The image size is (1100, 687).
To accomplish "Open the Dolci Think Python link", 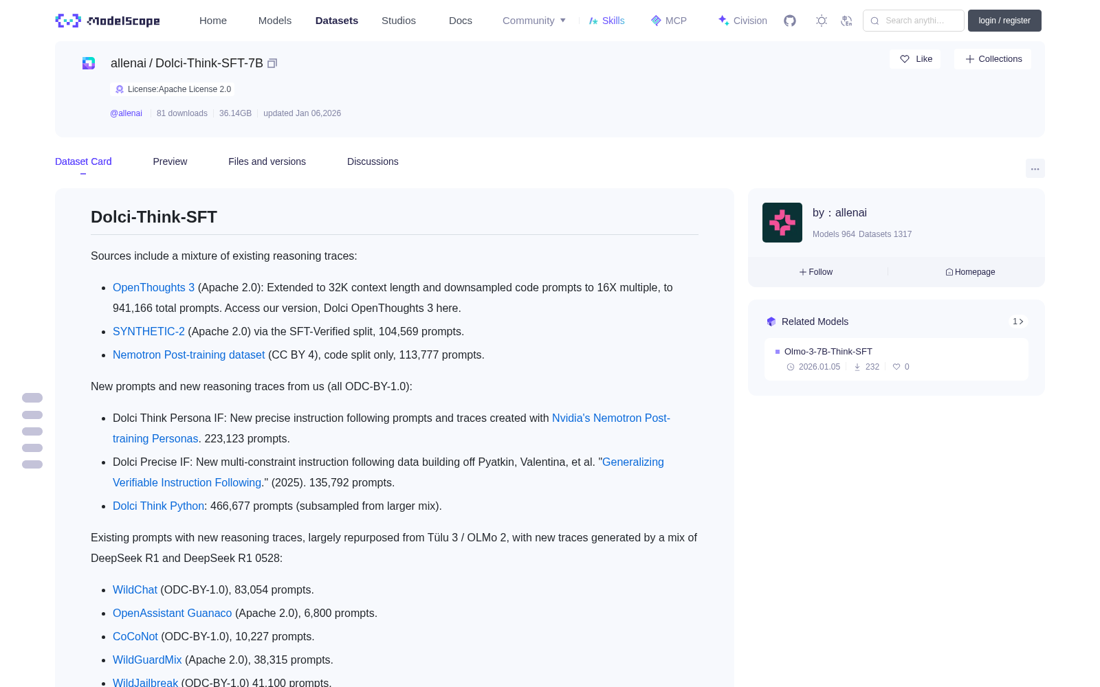I will (x=158, y=506).
